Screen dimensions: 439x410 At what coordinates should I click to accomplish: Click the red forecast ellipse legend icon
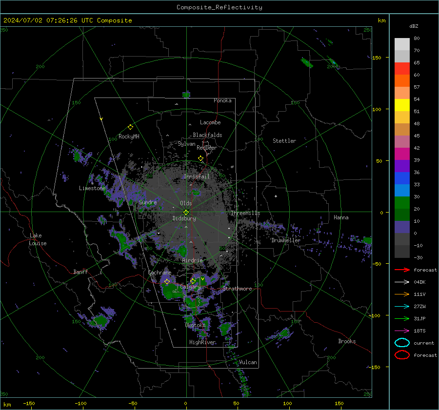coord(402,355)
